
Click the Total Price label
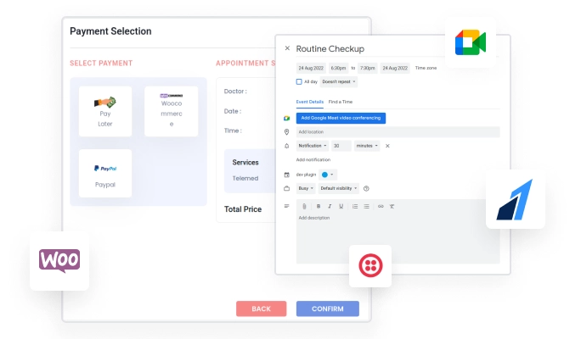[243, 209]
